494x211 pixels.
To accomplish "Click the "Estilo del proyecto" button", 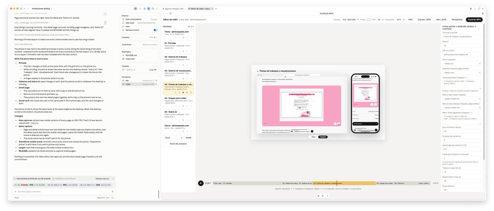I will tap(178, 144).
